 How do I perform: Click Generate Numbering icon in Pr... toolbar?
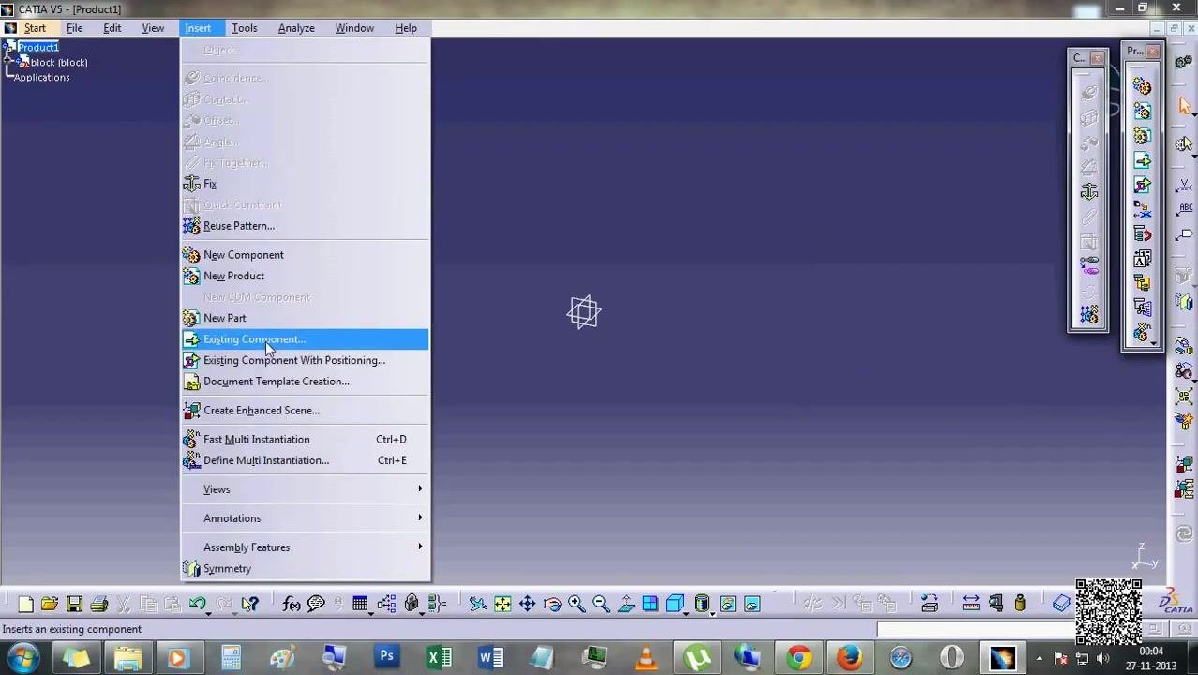[1142, 259]
